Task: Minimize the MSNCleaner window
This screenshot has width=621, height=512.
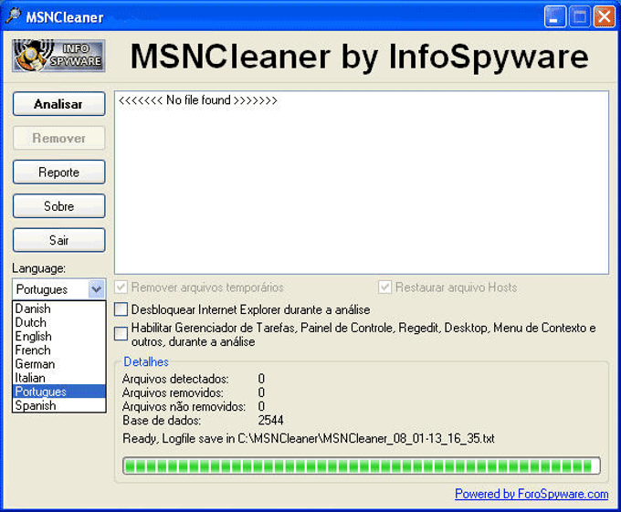Action: click(x=555, y=17)
